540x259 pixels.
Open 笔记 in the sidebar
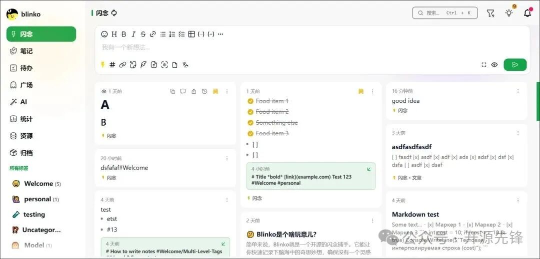(x=41, y=51)
